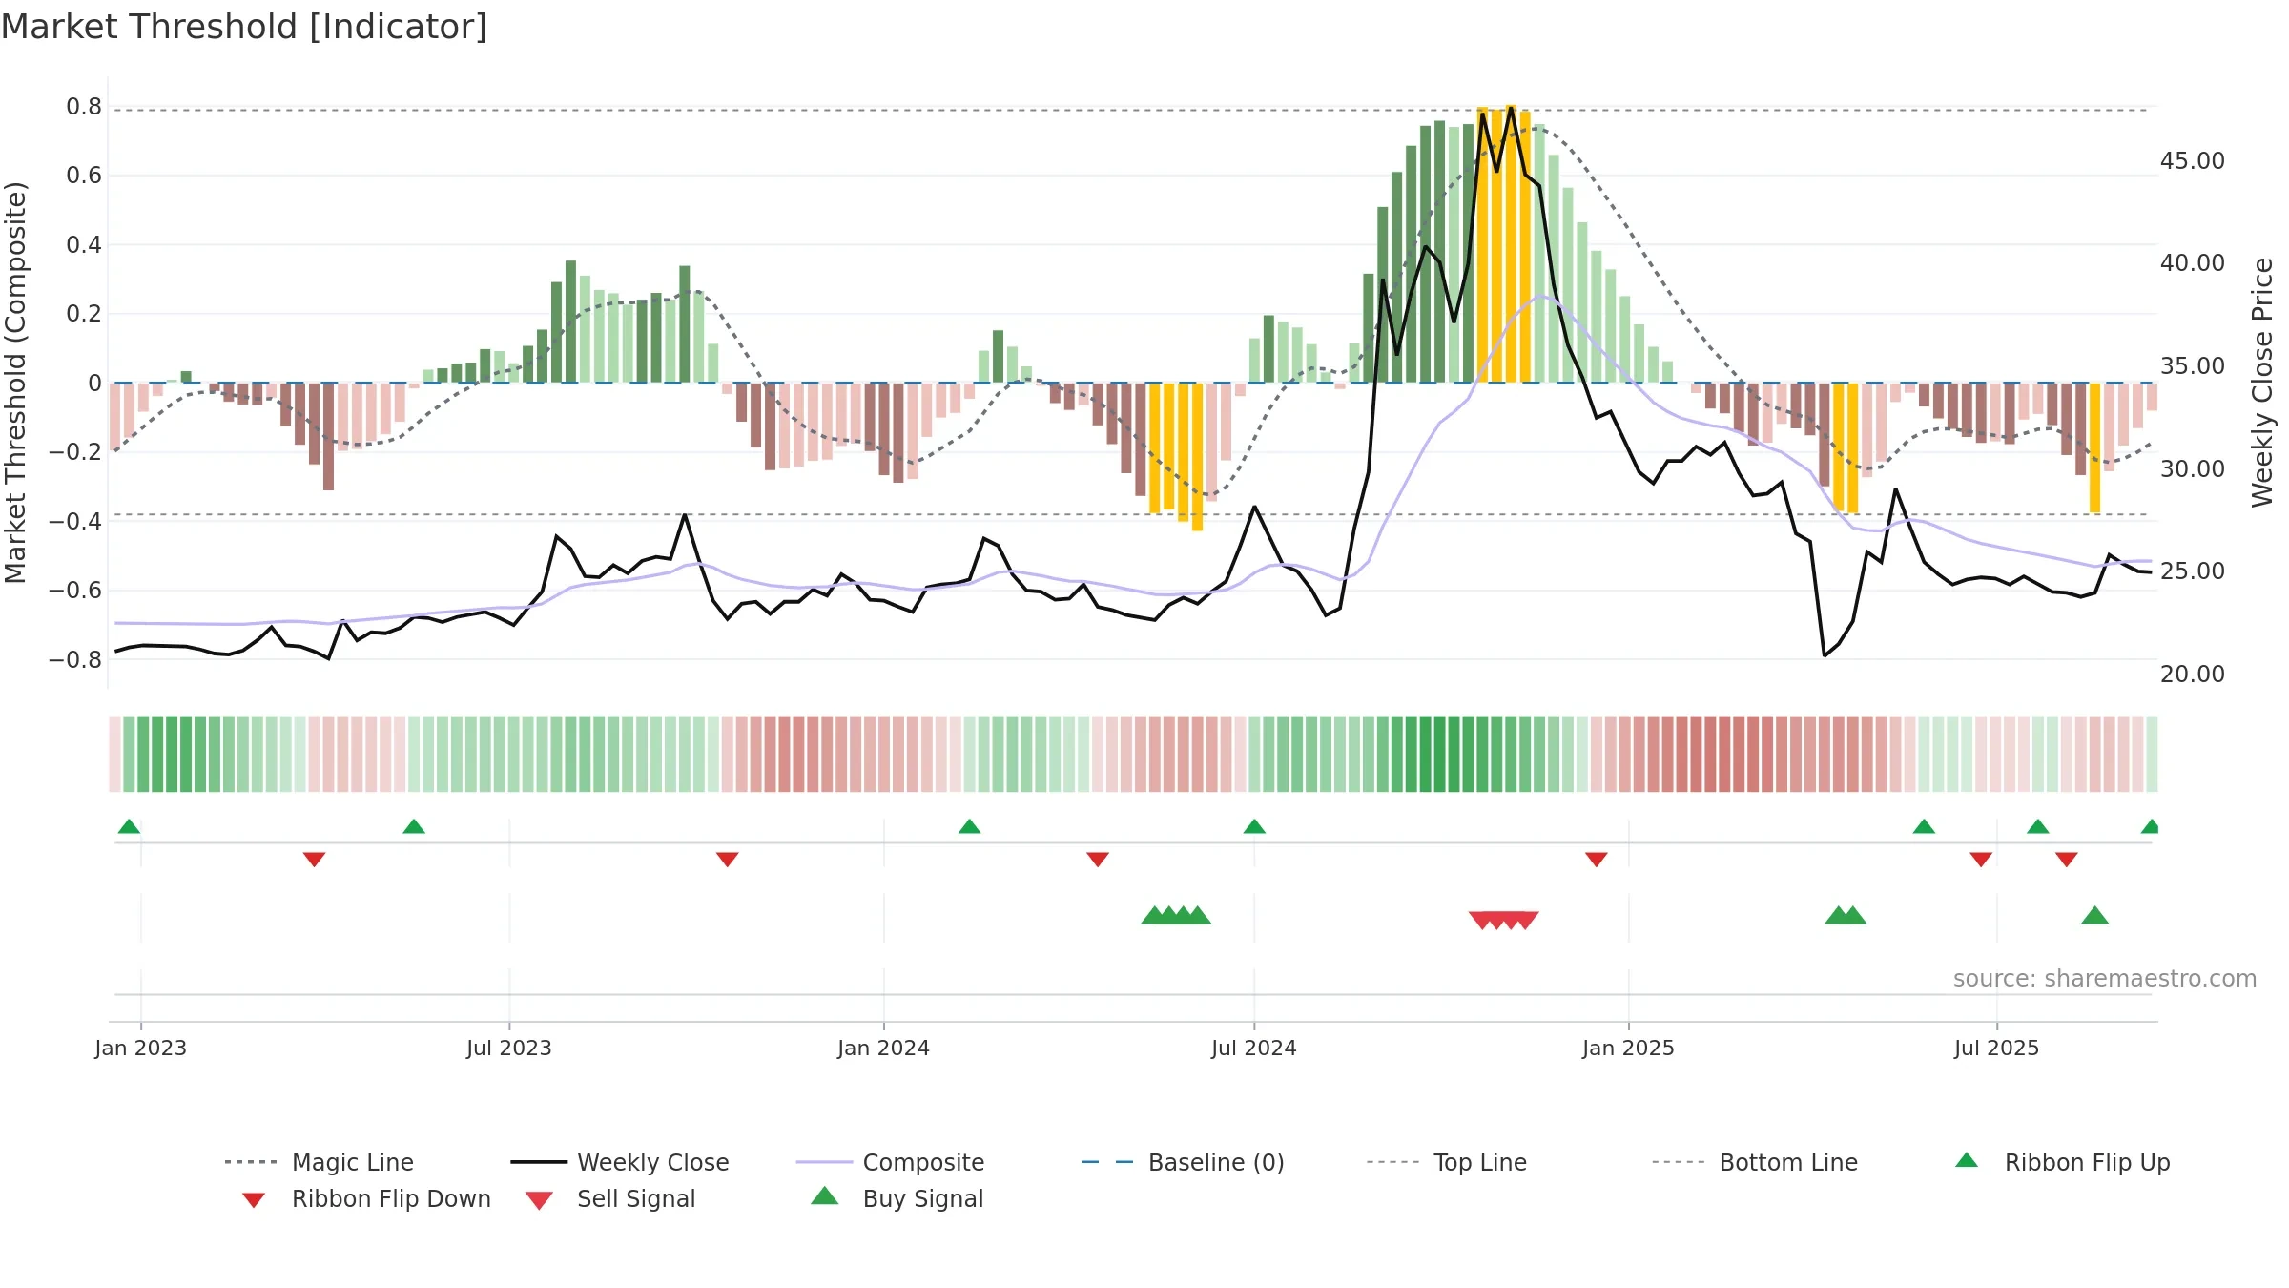Screen dimensions: 2289x1288
Task: Click the Sell Signal legend triangle icon
Action: 539,1200
